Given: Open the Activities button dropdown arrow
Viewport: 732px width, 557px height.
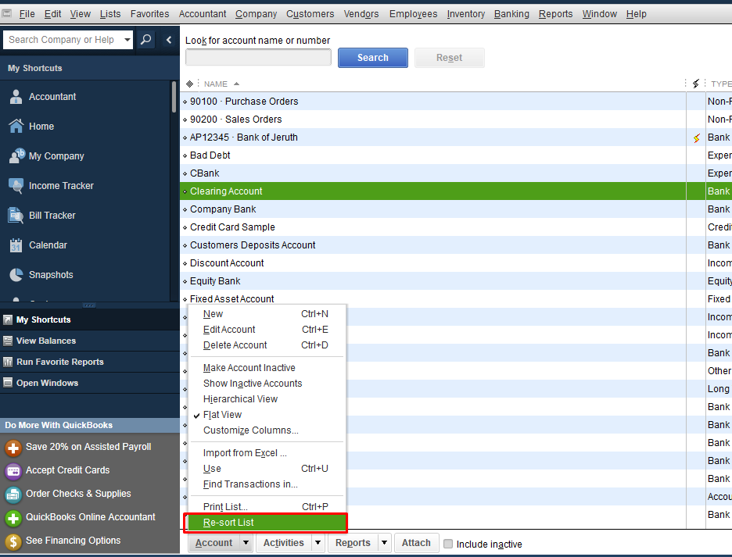Looking at the screenshot, I should [x=318, y=542].
